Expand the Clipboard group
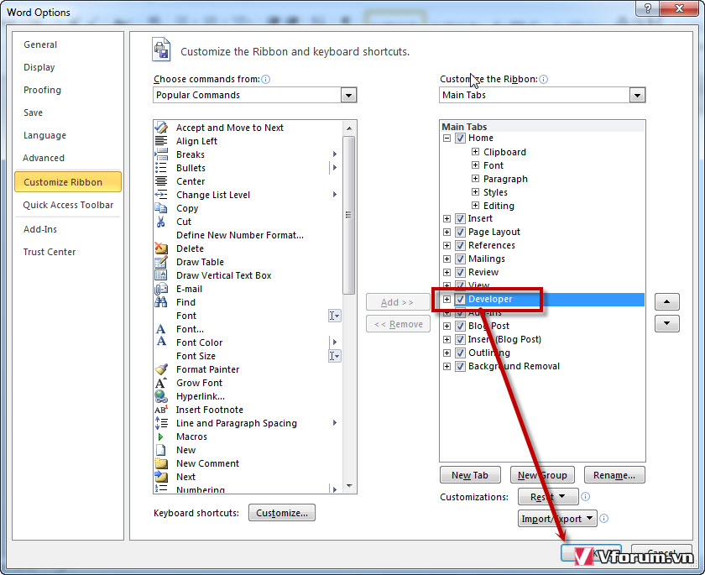The height and width of the screenshot is (575, 705). (x=475, y=151)
